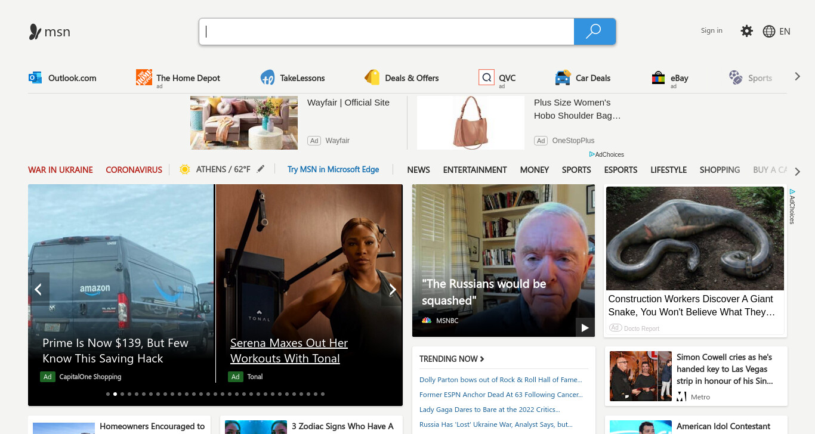Click the eBay shopping bag icon
This screenshot has width=815, height=434.
[x=658, y=77]
